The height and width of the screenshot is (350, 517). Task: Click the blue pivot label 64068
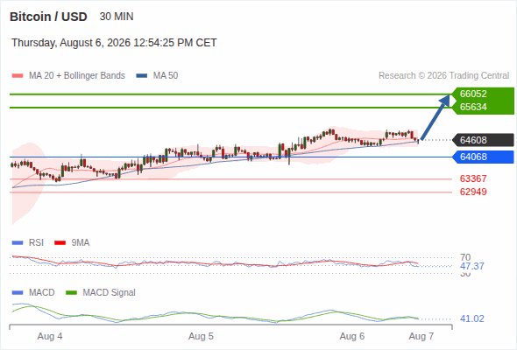coord(483,157)
